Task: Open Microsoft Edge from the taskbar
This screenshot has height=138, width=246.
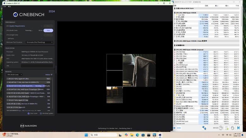Action: [138, 135]
